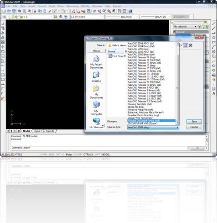Select the Rectangle tool in right toolbar
Screen dimensions: 217x223
click(x=214, y=42)
